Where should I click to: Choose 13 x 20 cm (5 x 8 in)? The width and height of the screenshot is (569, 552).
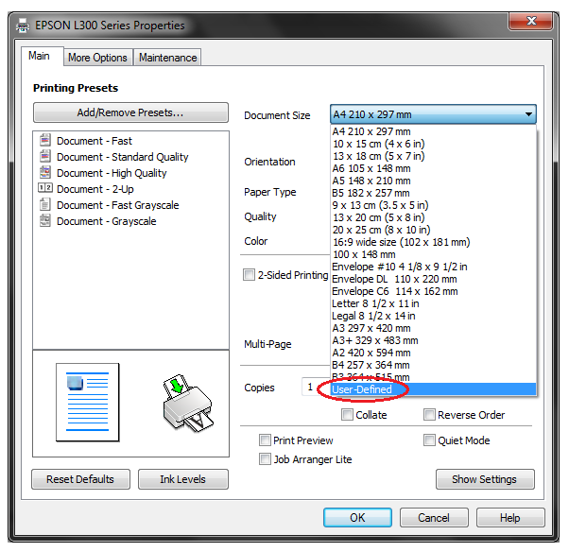(x=433, y=217)
